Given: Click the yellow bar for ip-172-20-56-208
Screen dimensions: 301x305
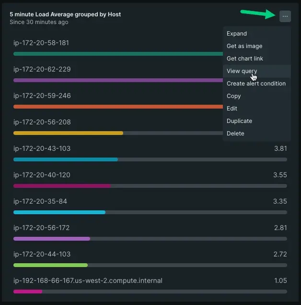Looking at the screenshot, I should click(68, 133).
